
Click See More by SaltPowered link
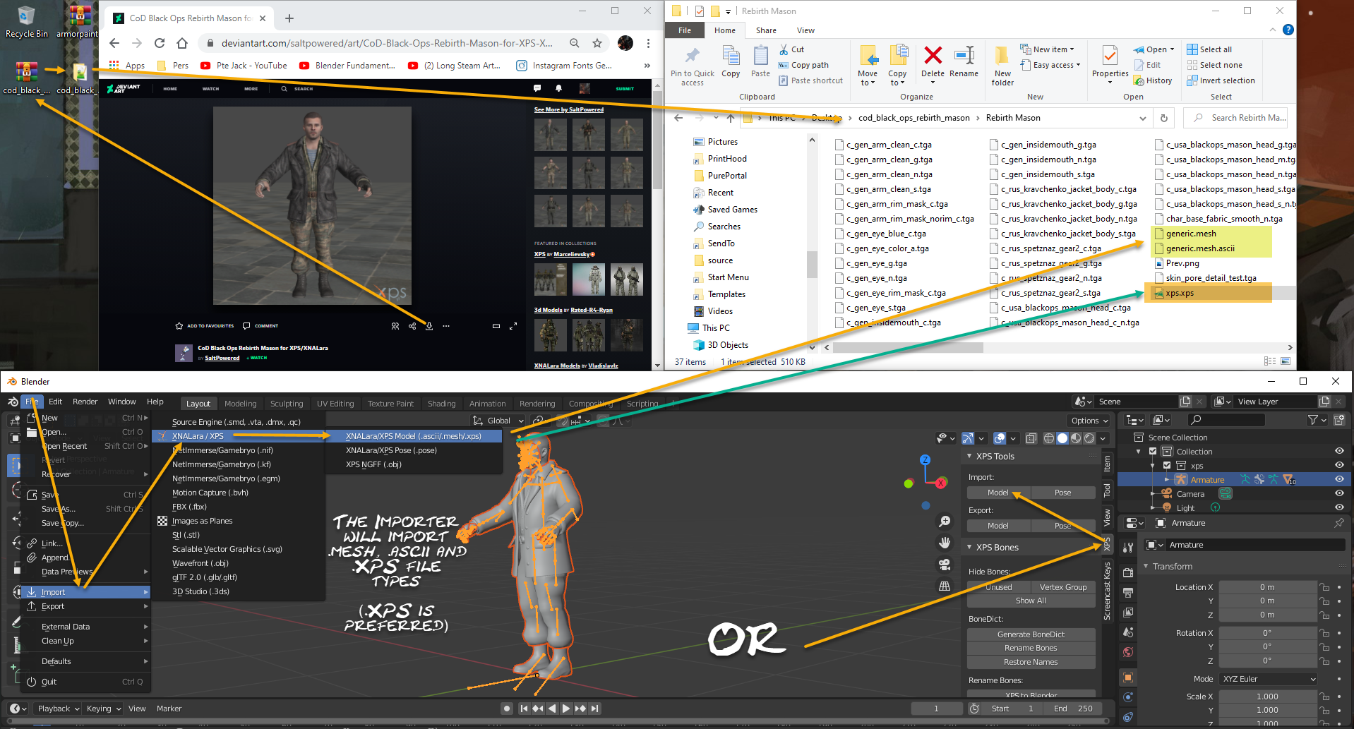(x=568, y=109)
